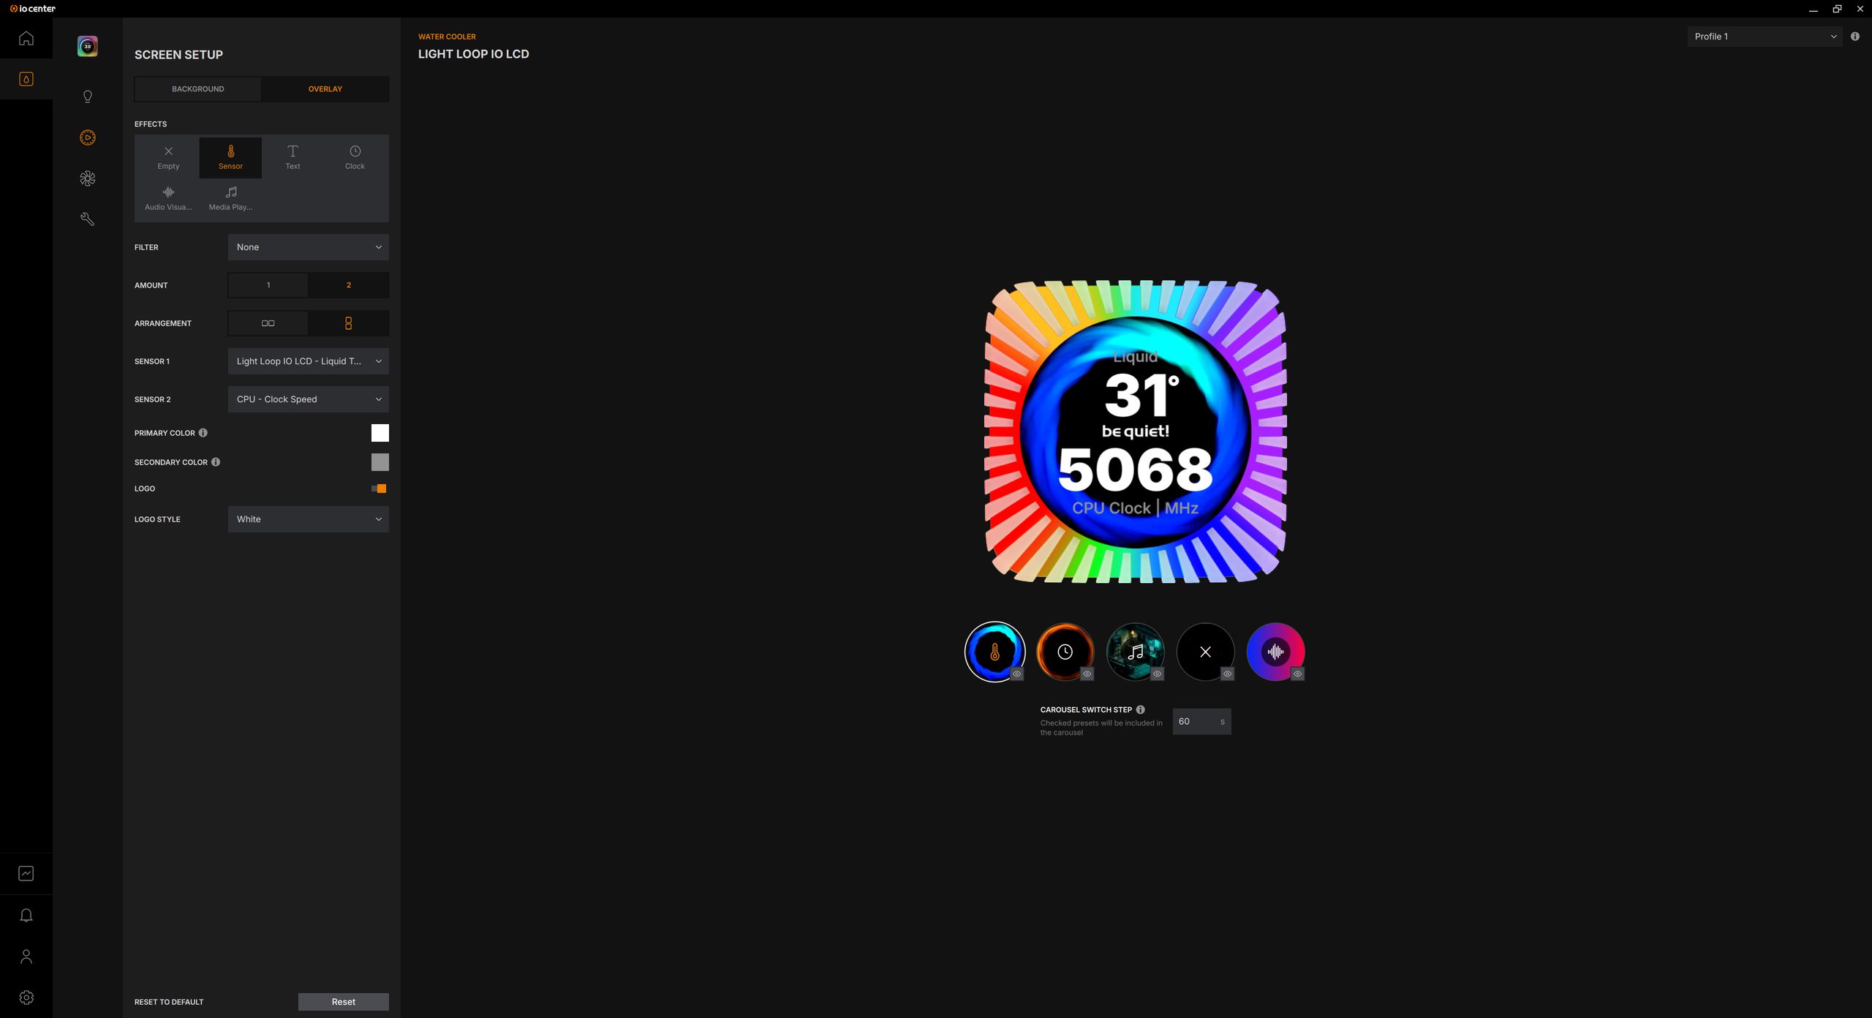Select the Sensor overlay effect
This screenshot has width=1872, height=1018.
click(x=230, y=158)
